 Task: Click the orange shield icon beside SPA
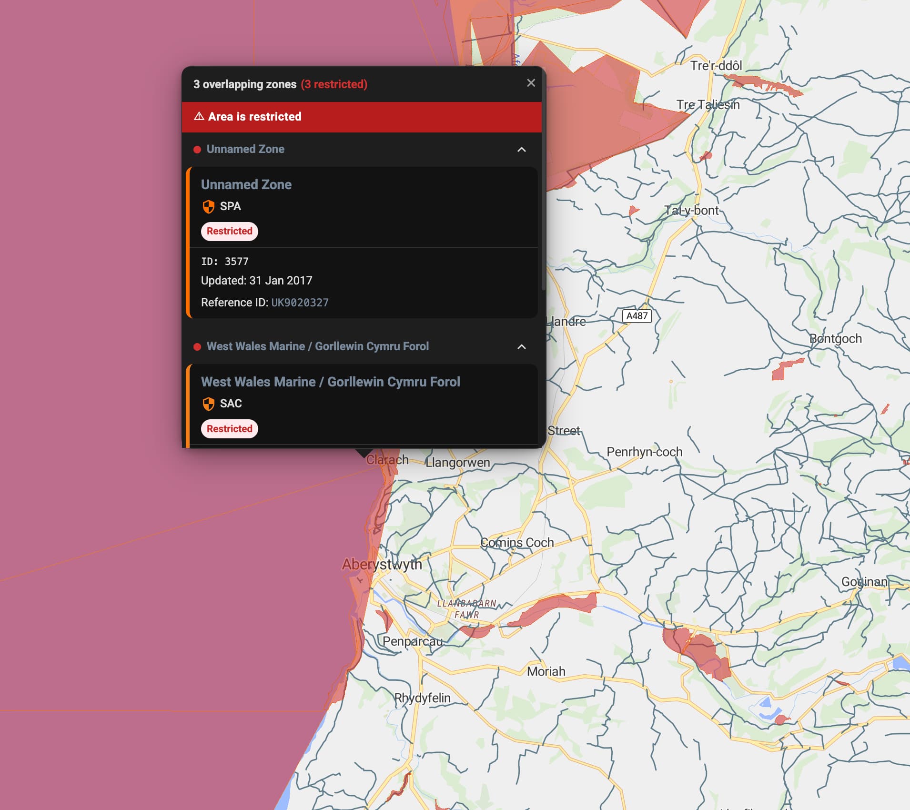[x=208, y=206]
